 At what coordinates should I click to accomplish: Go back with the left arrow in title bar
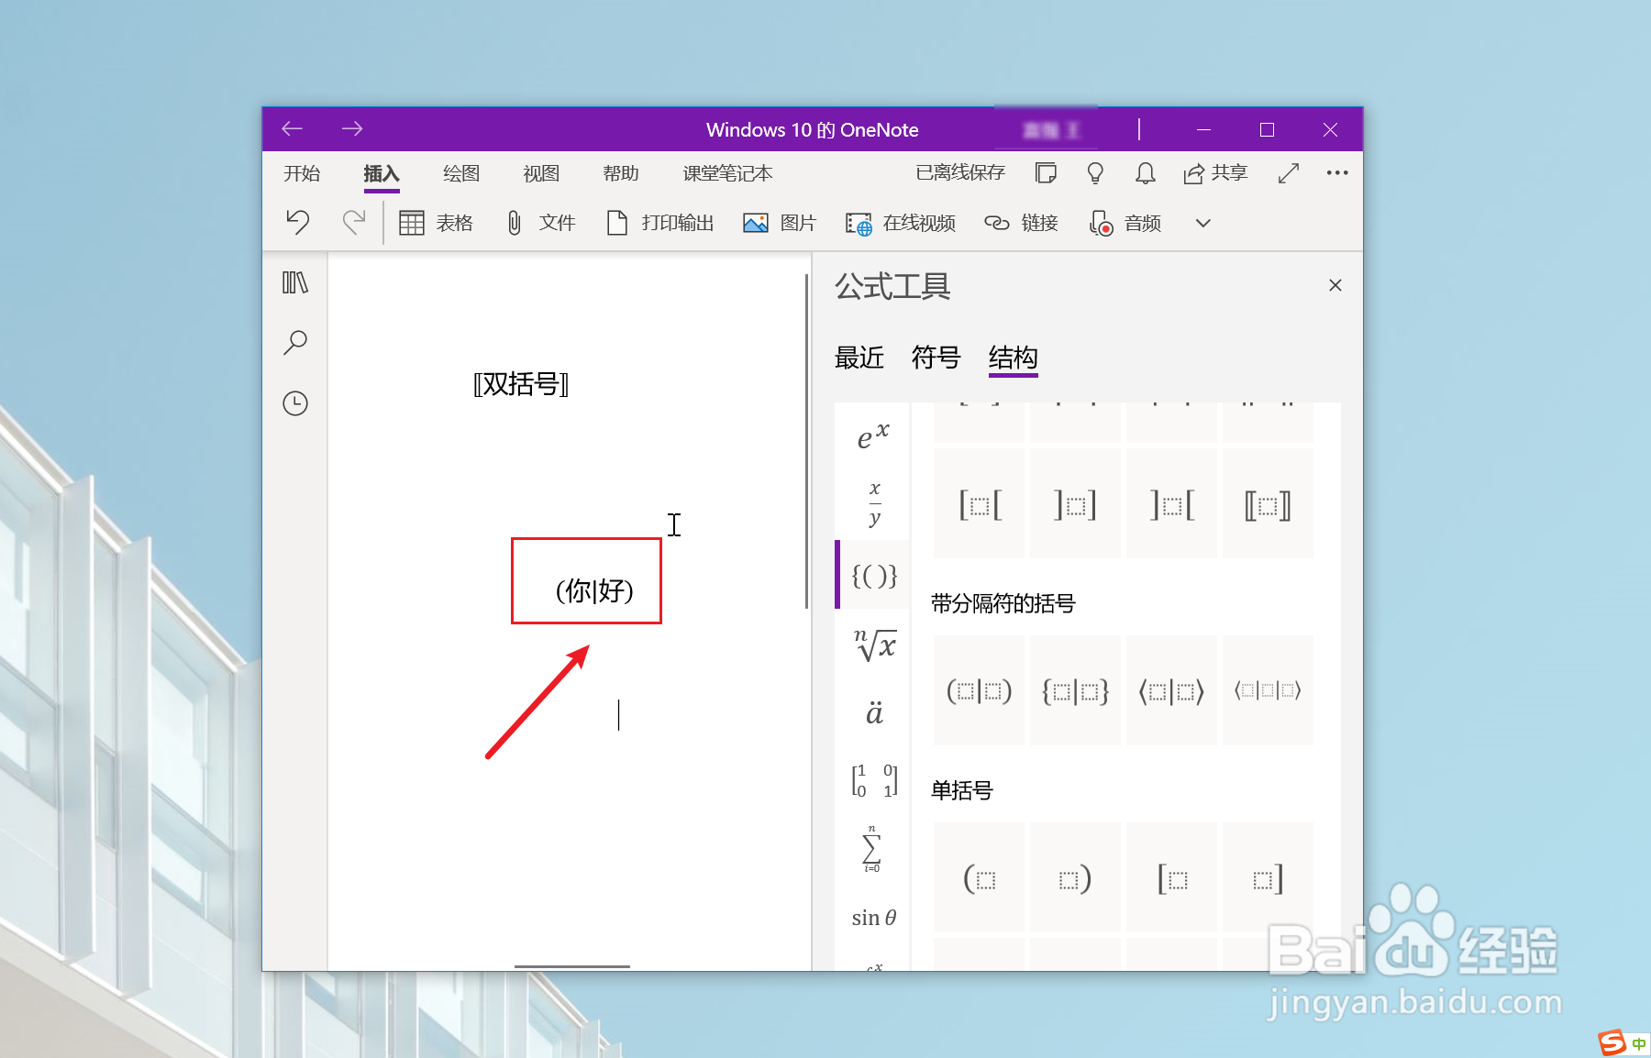pos(292,129)
